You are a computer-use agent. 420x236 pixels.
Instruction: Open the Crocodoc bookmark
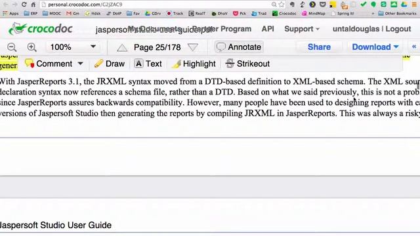284,13
